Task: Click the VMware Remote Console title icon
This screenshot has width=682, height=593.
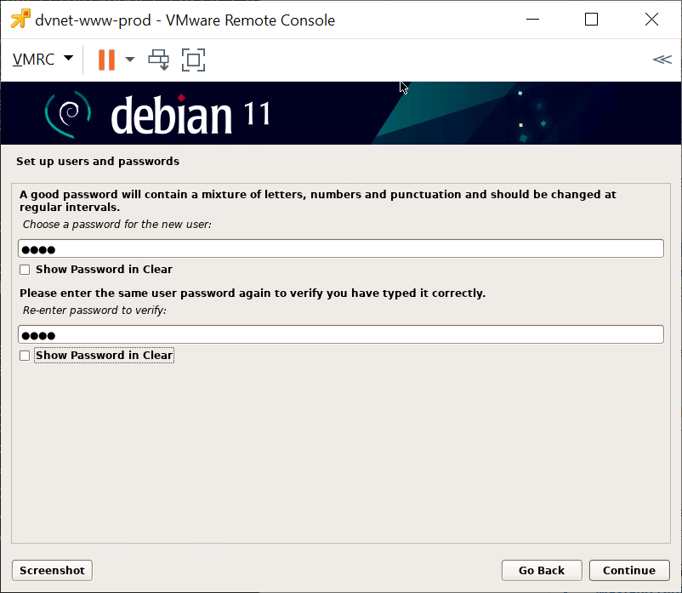Action: 20,20
